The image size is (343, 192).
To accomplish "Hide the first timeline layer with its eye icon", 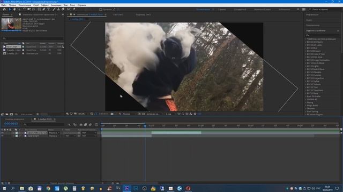I will 2,133.
